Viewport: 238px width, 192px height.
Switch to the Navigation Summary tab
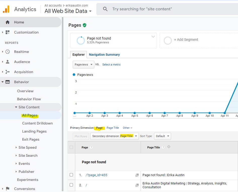[104, 55]
